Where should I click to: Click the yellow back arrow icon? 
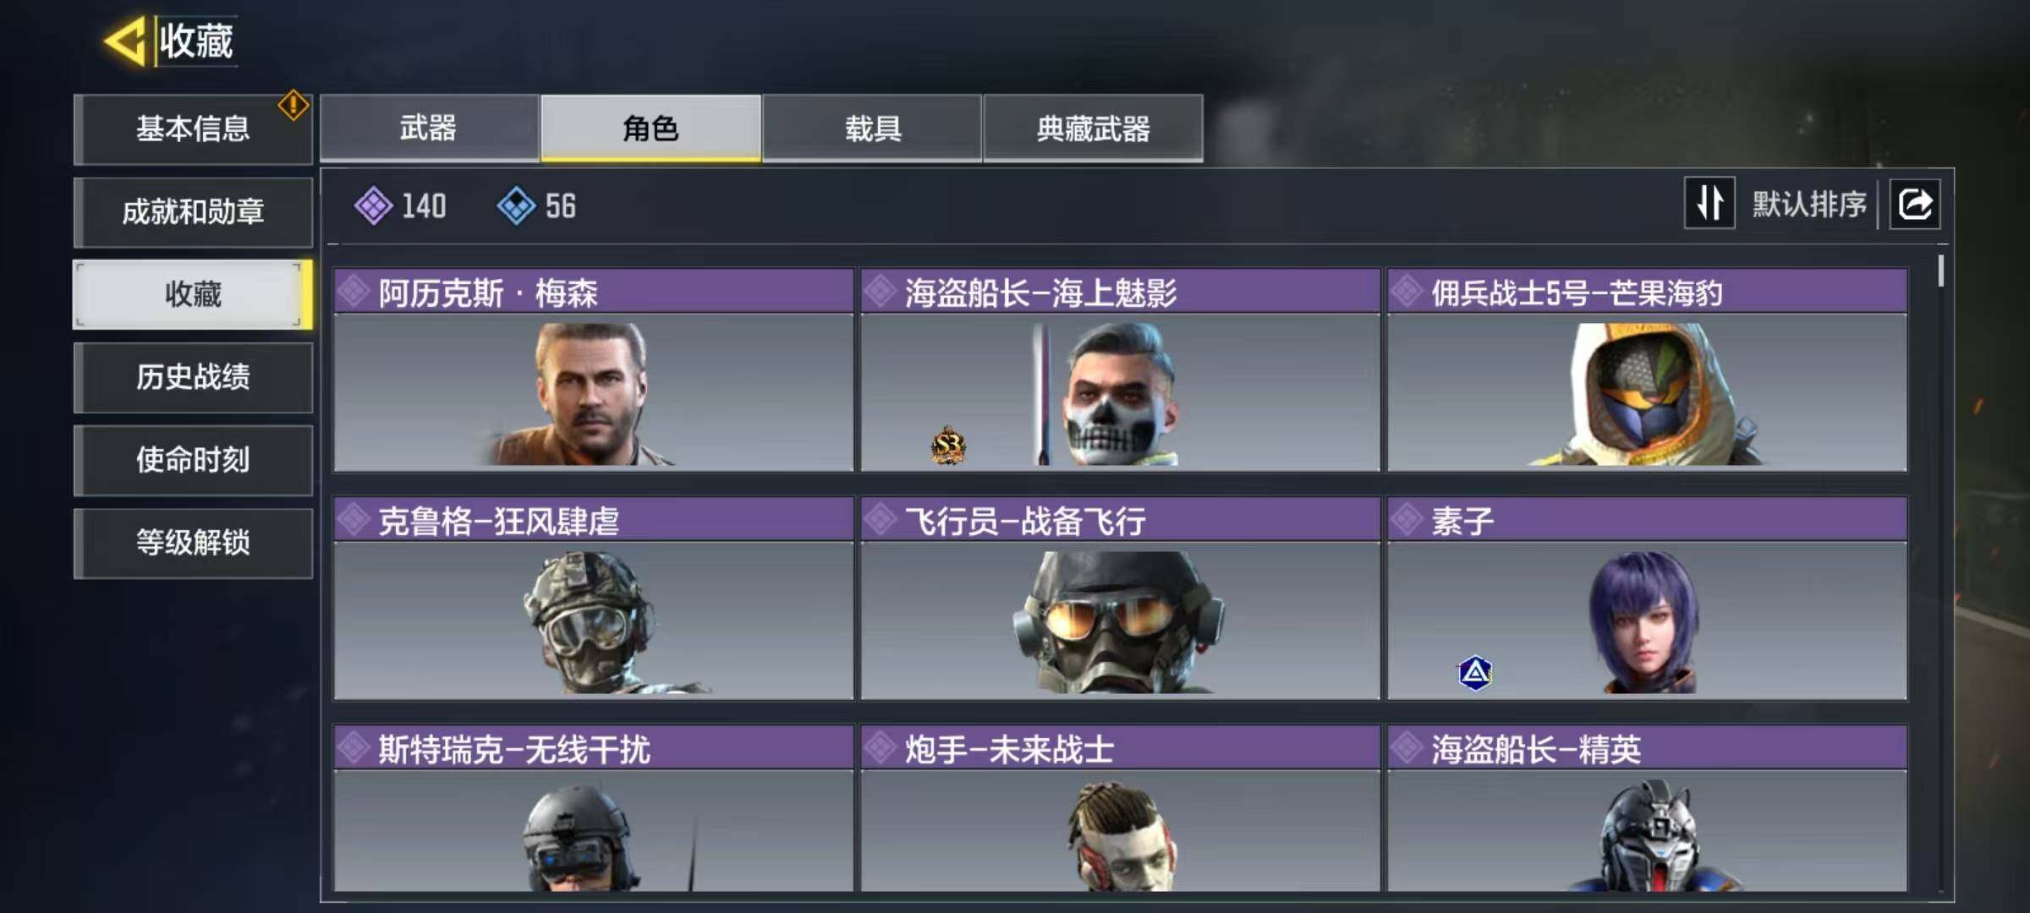[x=127, y=41]
